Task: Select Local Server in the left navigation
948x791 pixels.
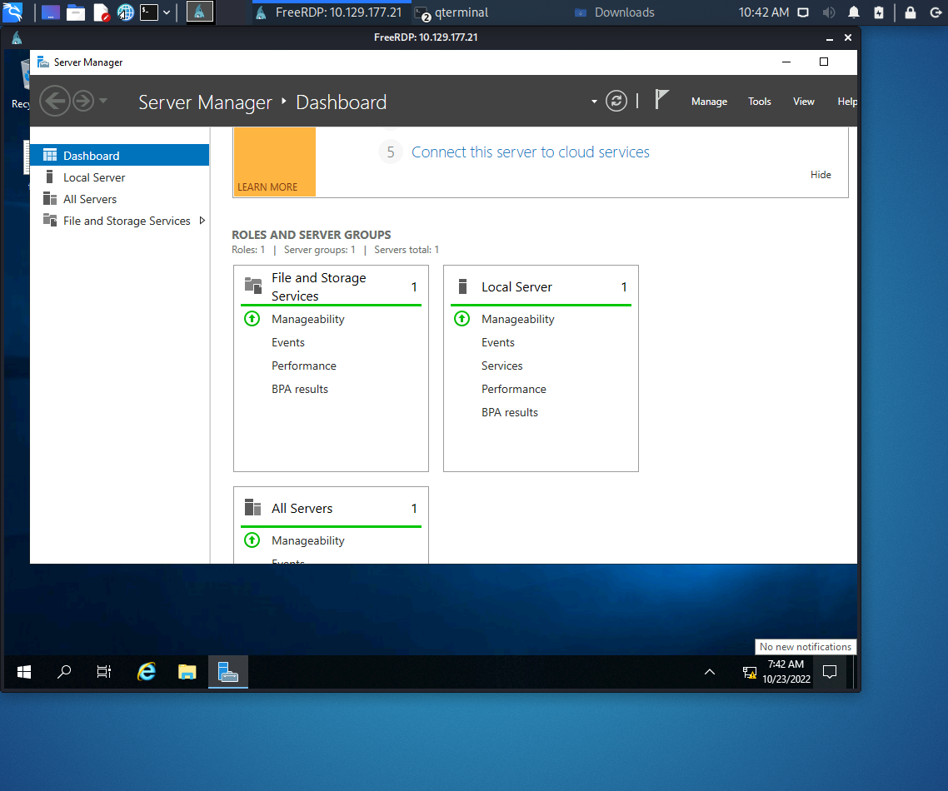Action: tap(120, 177)
